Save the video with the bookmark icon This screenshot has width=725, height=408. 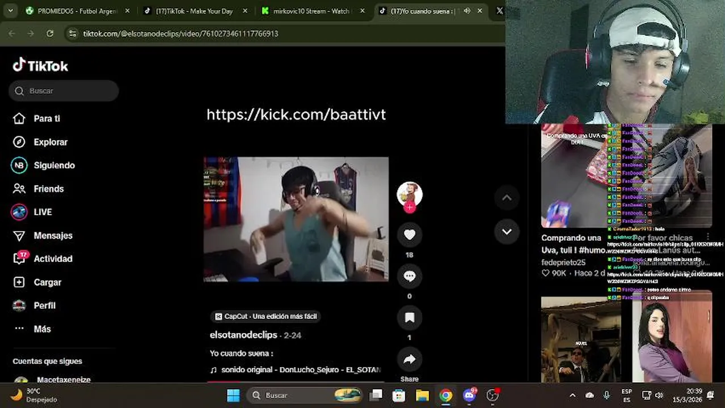coord(409,317)
